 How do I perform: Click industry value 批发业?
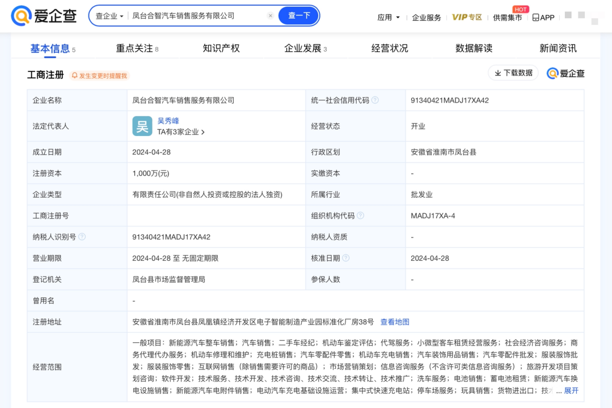point(421,194)
